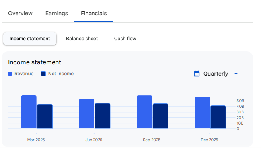Click the Sep 2025 axis label

pos(152,140)
